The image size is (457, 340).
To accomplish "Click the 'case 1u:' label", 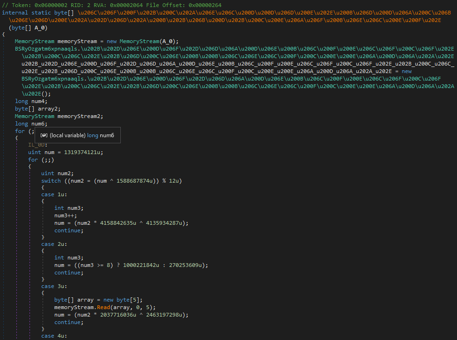I will pos(54,194).
